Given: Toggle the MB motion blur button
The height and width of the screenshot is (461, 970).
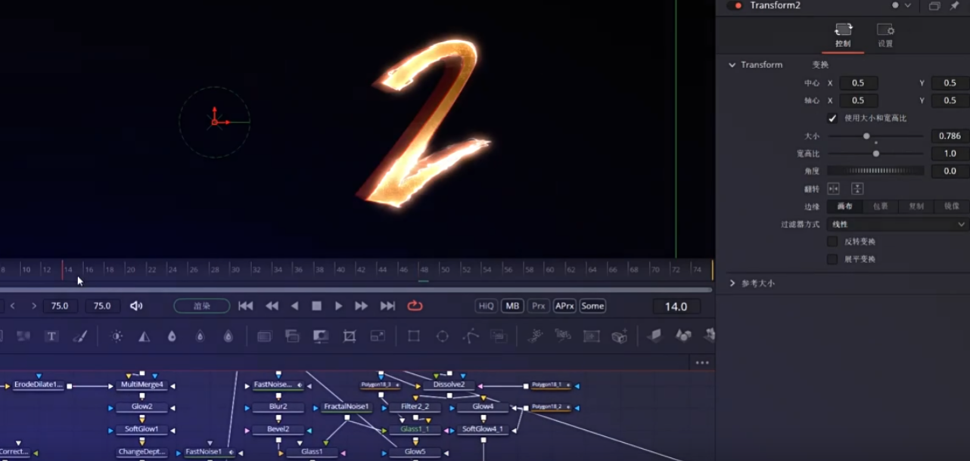Looking at the screenshot, I should pos(512,306).
